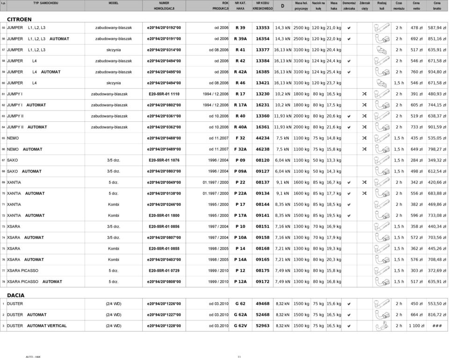Click homologation number E20-55R-01 1110
Image resolution: width=449 pixels, height=358 pixels.
164,94
